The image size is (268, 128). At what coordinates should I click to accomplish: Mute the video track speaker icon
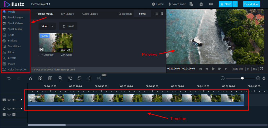click(14, 100)
